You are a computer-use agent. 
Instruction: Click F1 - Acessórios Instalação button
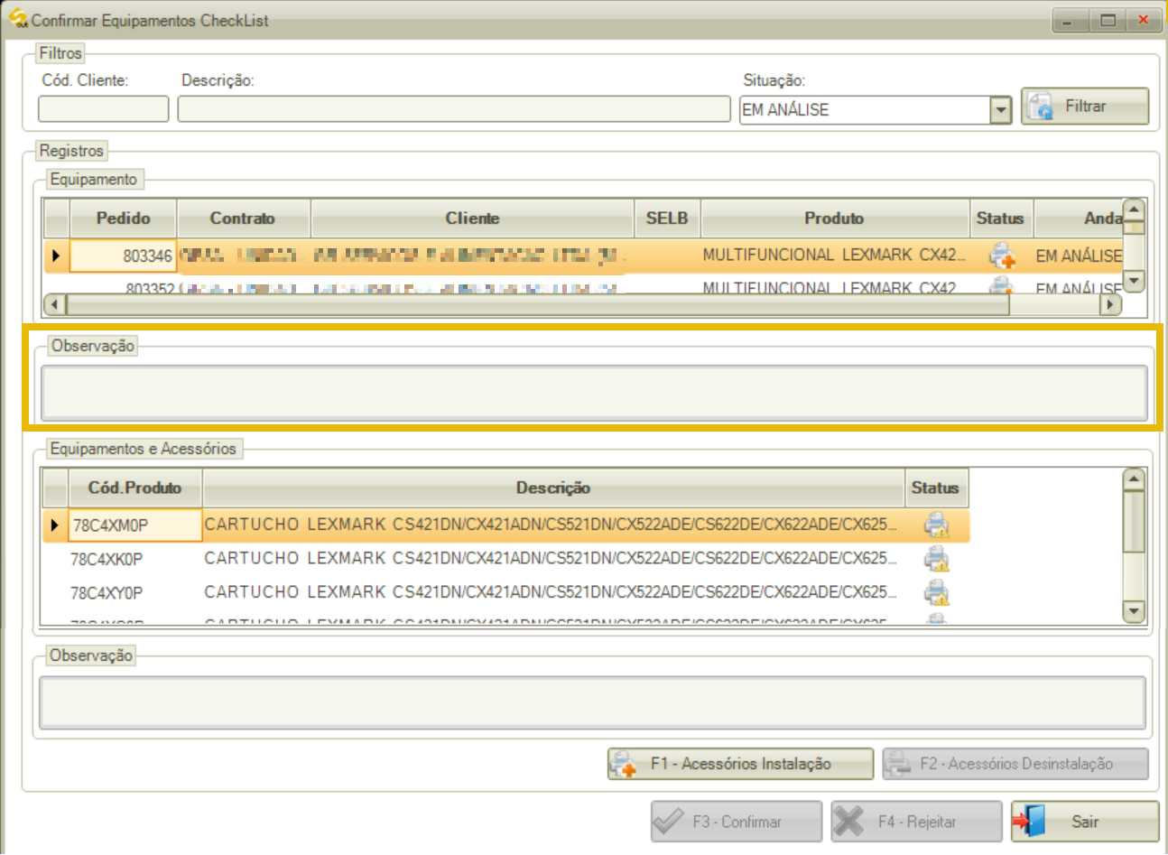[x=740, y=764]
